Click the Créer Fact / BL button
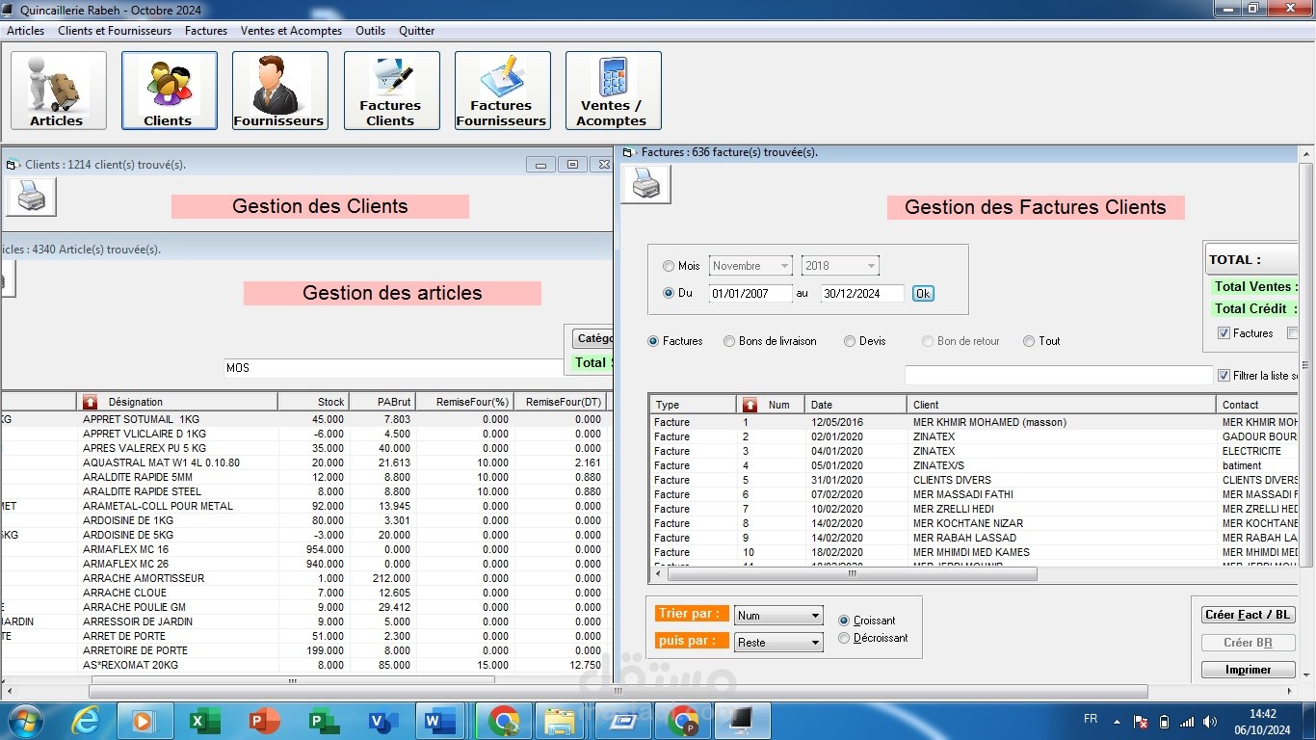 [x=1247, y=614]
